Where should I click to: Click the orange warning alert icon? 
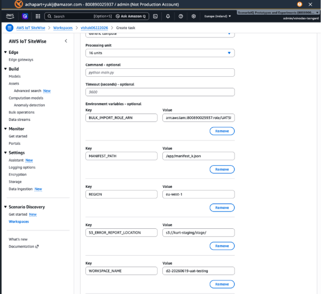299,4
